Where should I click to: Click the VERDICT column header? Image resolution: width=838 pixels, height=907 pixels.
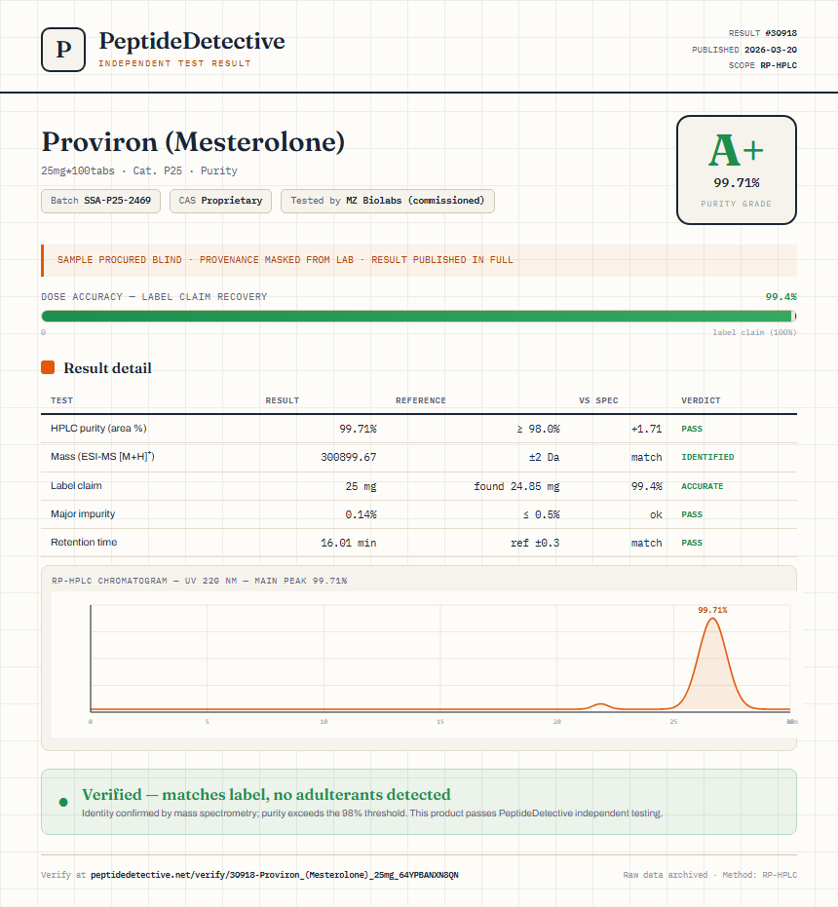coord(701,400)
